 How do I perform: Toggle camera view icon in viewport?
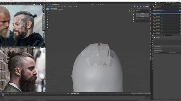pyautogui.click(x=133, y=19)
